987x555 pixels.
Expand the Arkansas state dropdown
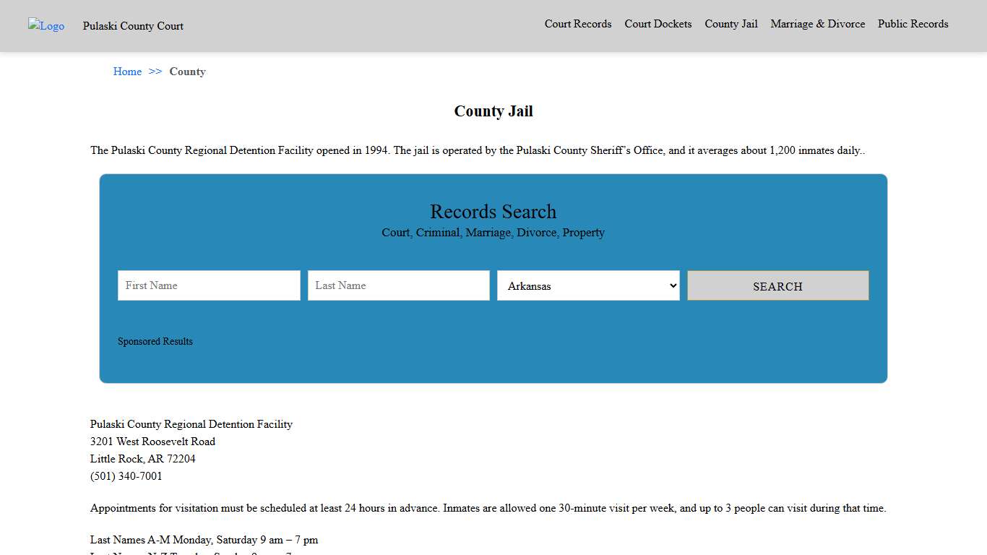(588, 285)
